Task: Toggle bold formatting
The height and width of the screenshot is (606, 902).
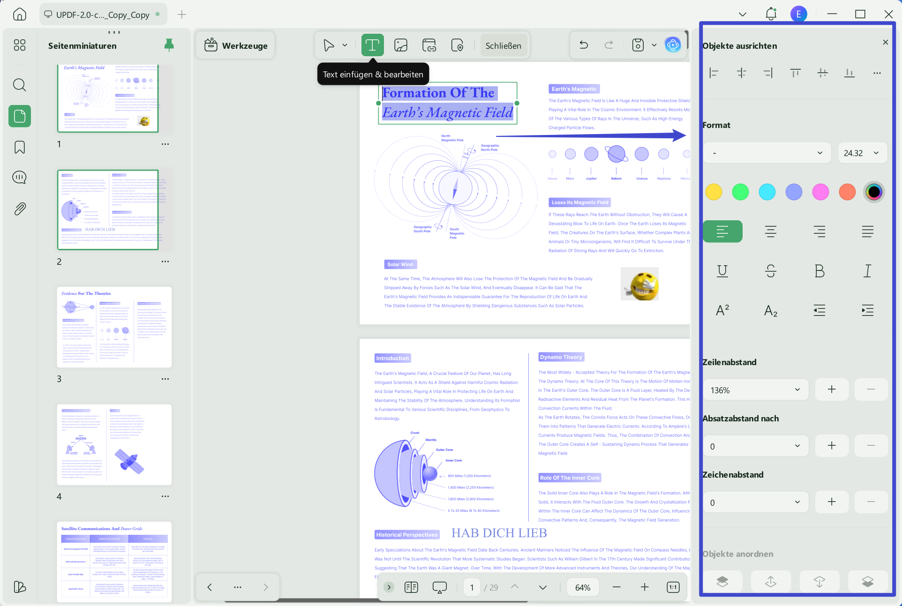Action: point(819,271)
